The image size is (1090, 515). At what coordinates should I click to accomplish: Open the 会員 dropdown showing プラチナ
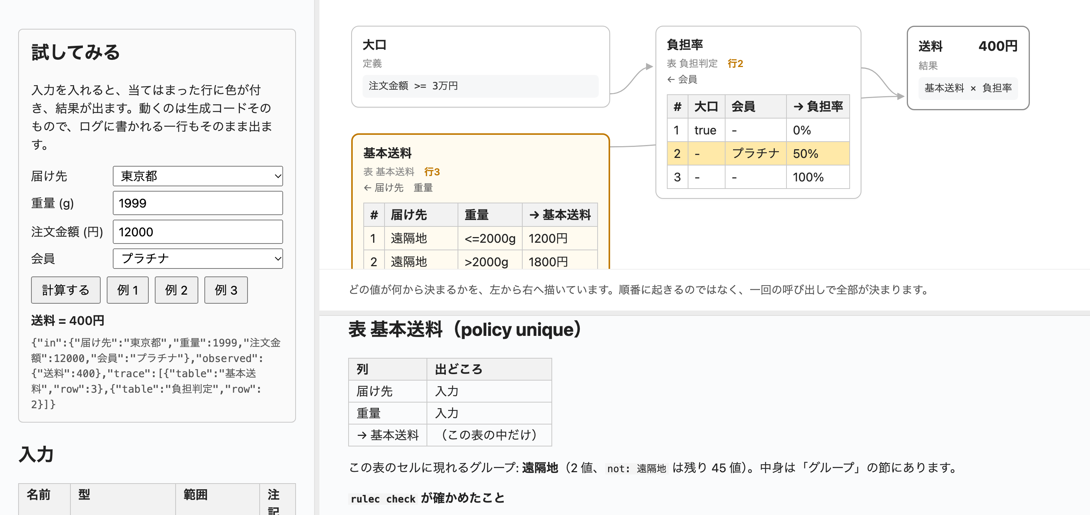click(x=198, y=258)
